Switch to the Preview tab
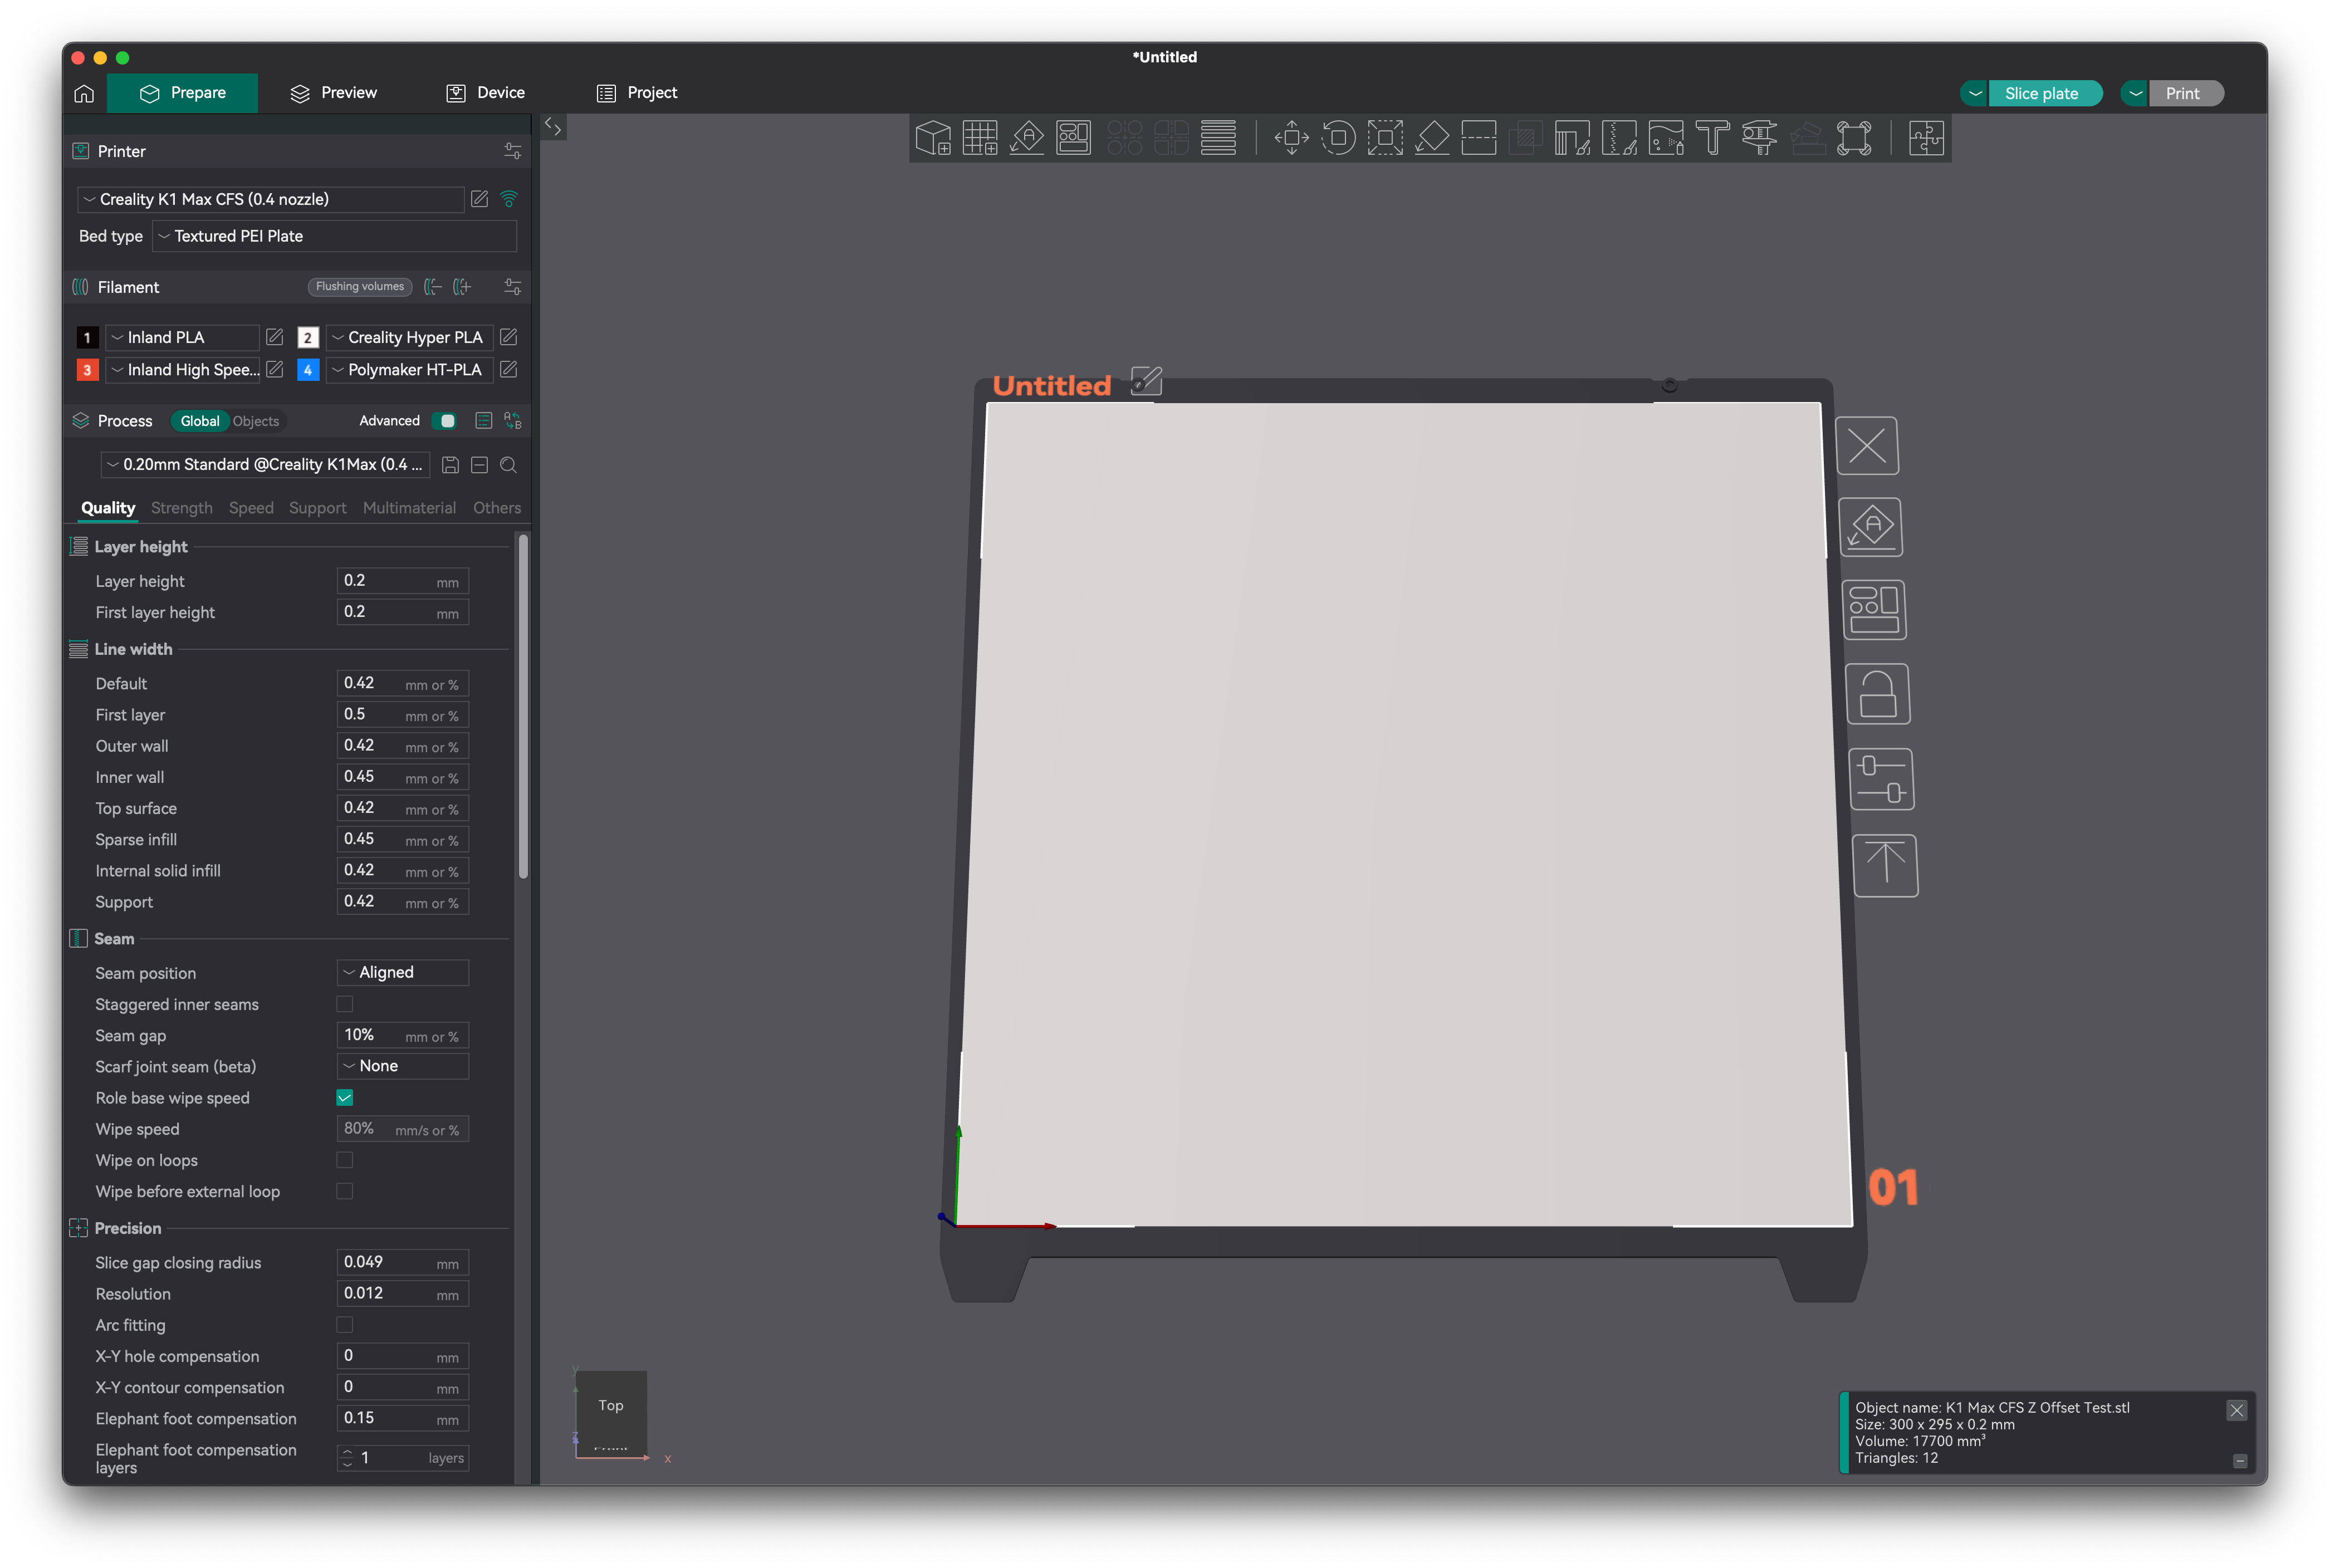 coord(334,93)
